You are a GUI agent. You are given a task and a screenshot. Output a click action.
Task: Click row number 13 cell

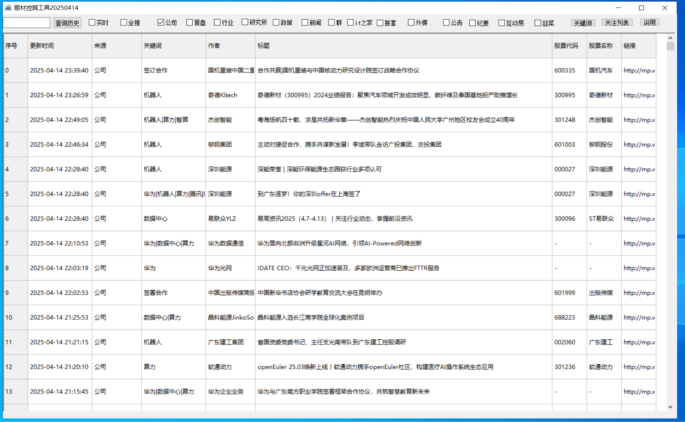[15, 392]
